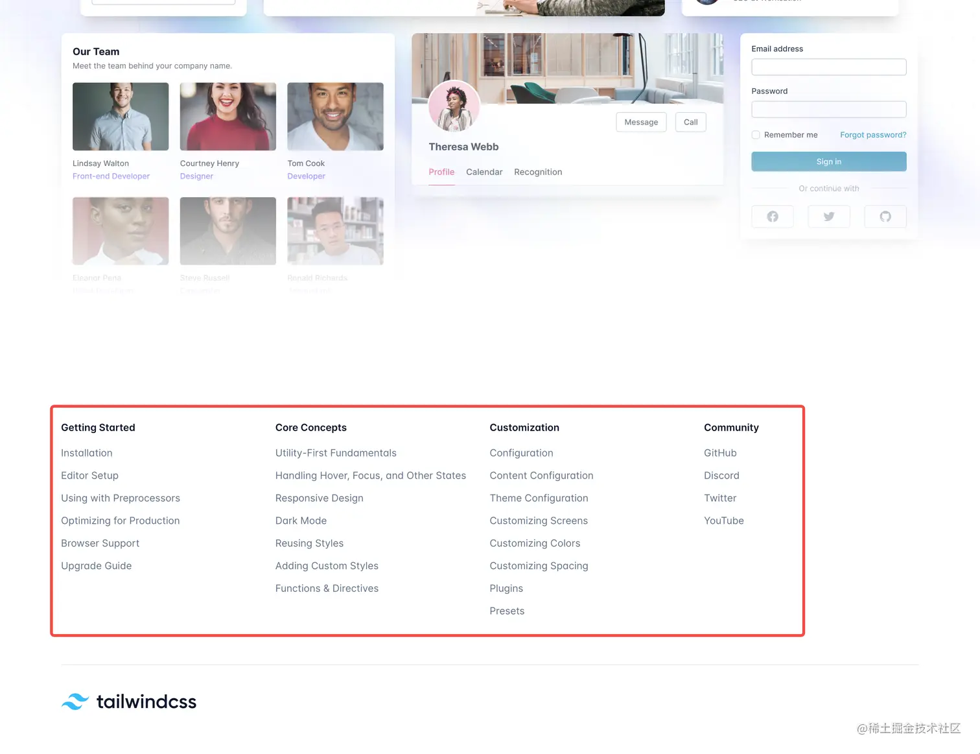The height and width of the screenshot is (754, 980).
Task: Click the Core Concepts footer heading
Action: [311, 427]
